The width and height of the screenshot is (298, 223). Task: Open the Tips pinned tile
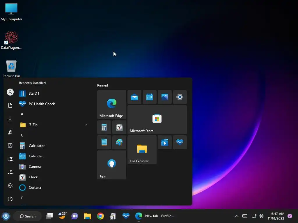coord(111,165)
